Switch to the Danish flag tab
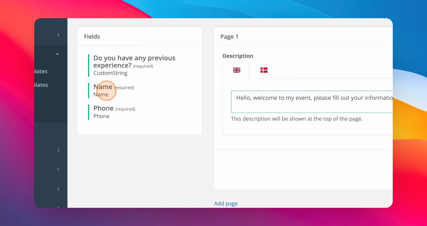Image resolution: width=427 pixels, height=226 pixels. [x=264, y=70]
